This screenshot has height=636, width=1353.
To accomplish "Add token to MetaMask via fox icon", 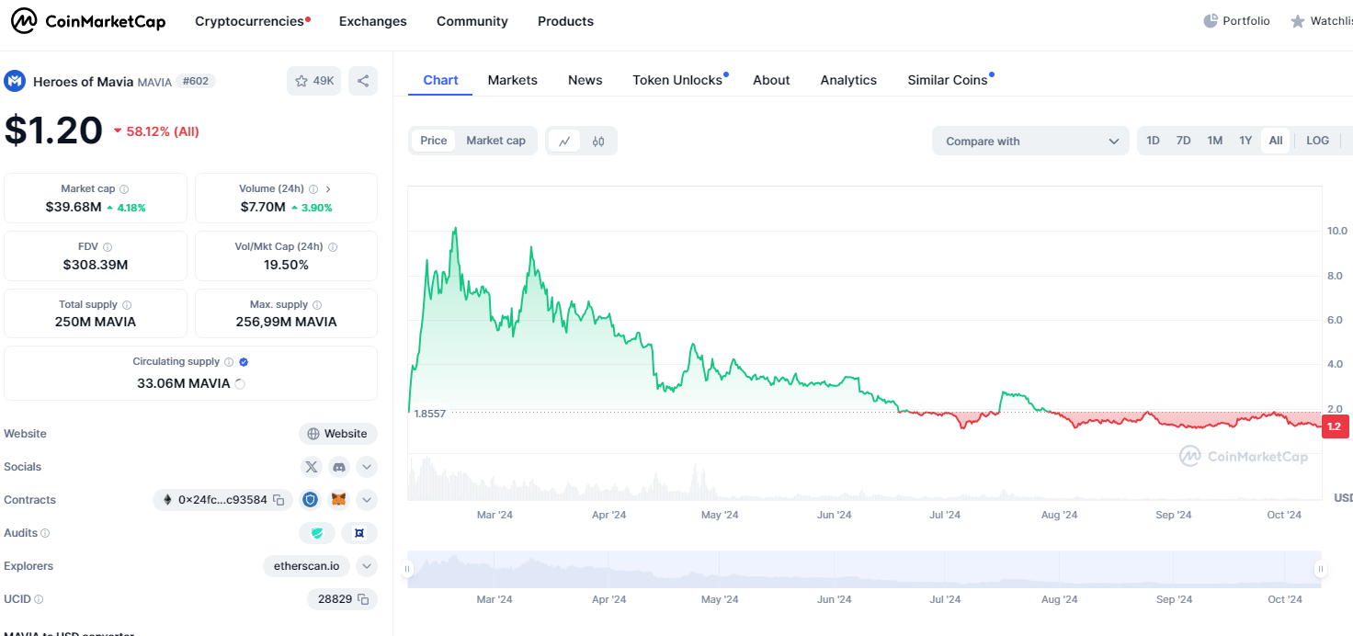I will pos(339,500).
